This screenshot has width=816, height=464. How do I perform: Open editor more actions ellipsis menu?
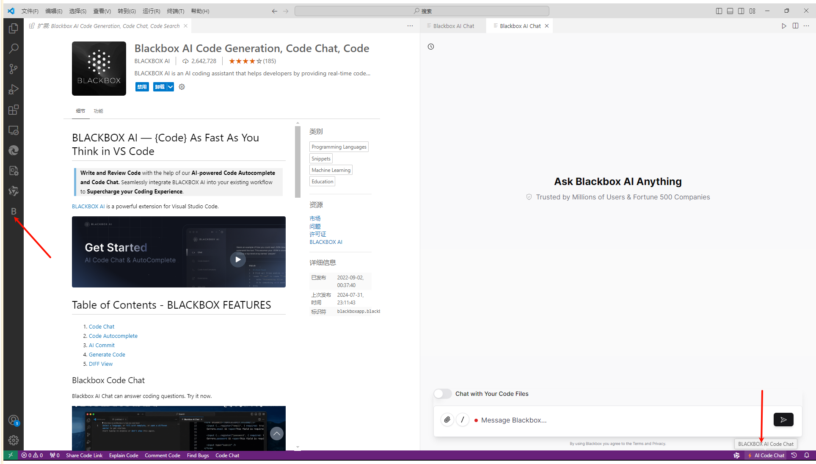tap(410, 26)
